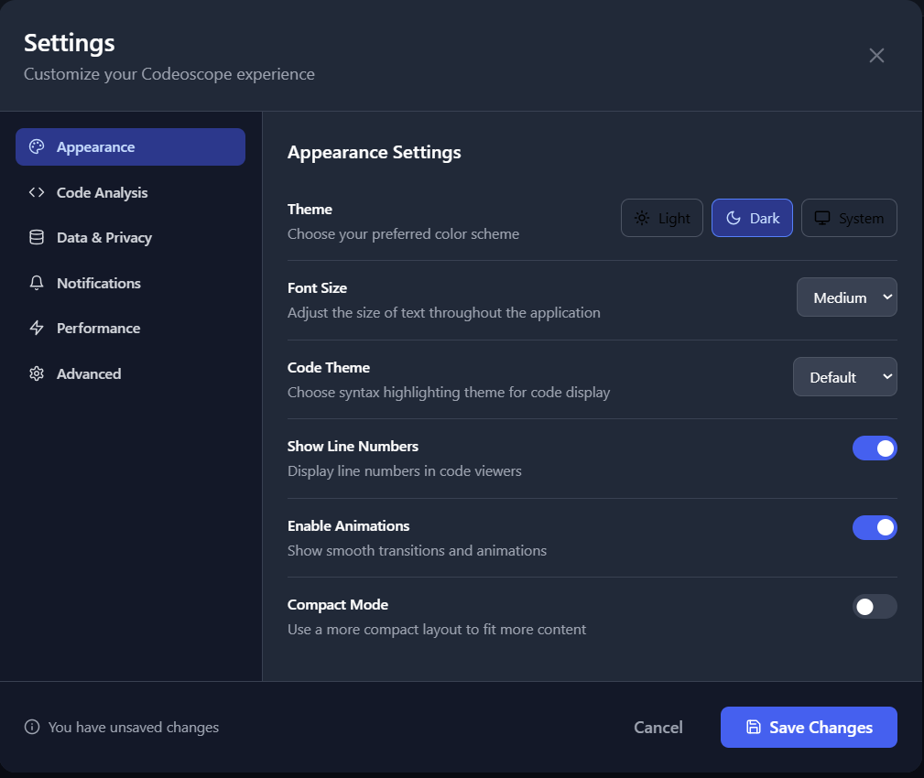Click the palette icon beside Appearance
The width and height of the screenshot is (924, 778).
[x=37, y=147]
